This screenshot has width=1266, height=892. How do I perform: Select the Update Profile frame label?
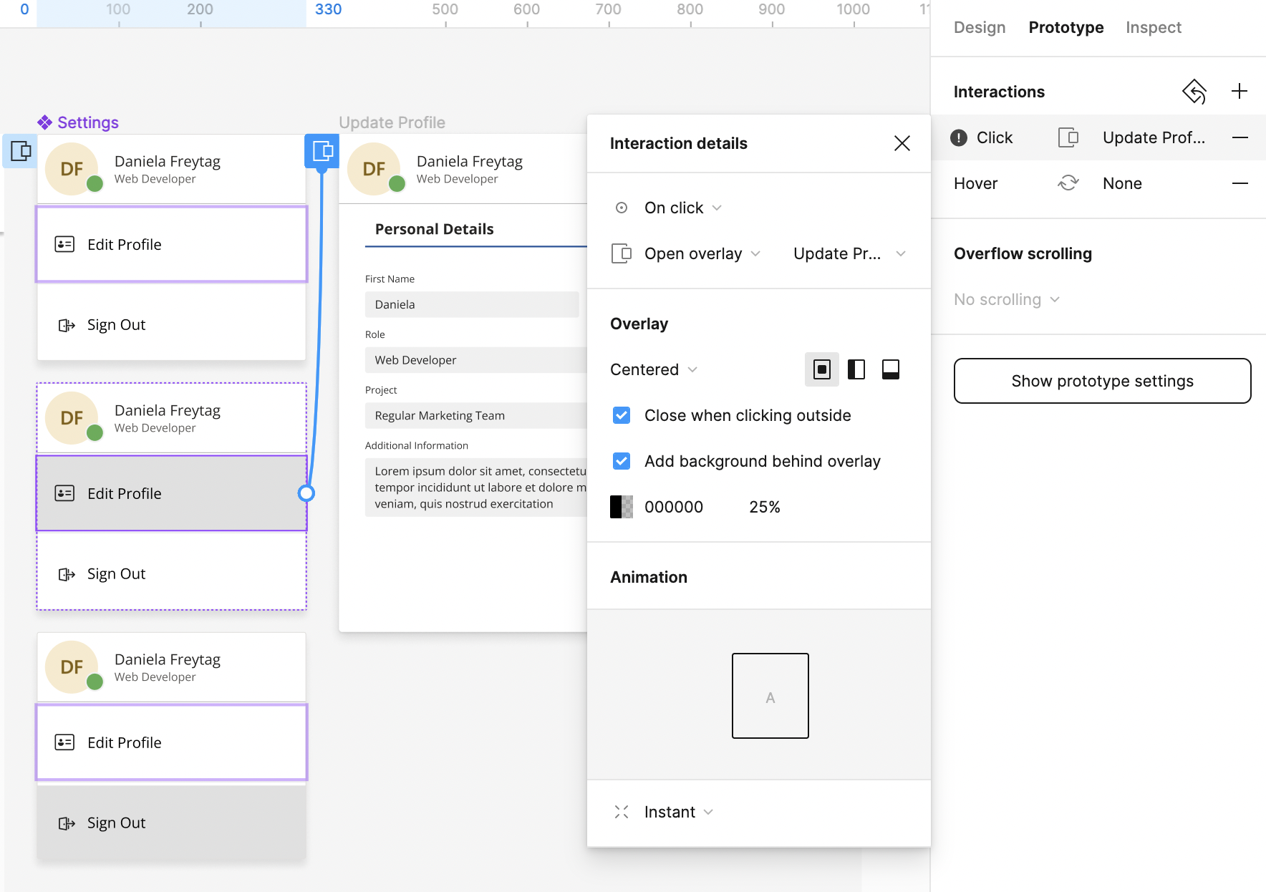point(392,122)
